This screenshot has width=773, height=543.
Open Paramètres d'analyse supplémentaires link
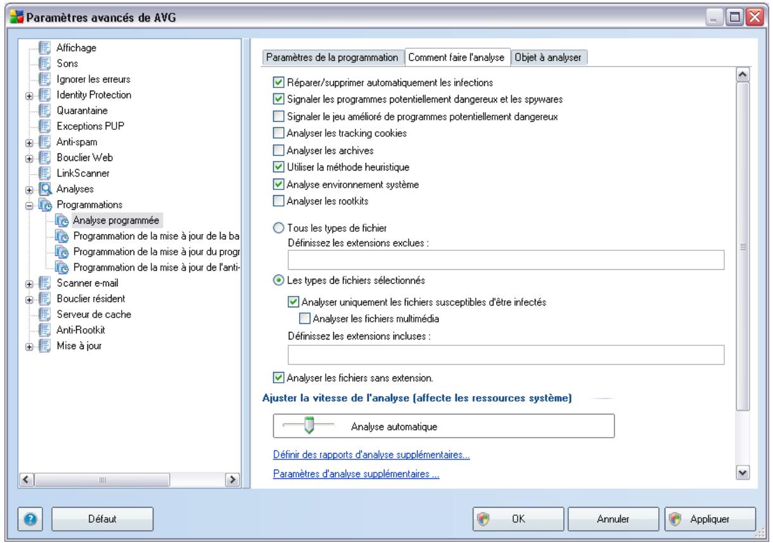[357, 473]
